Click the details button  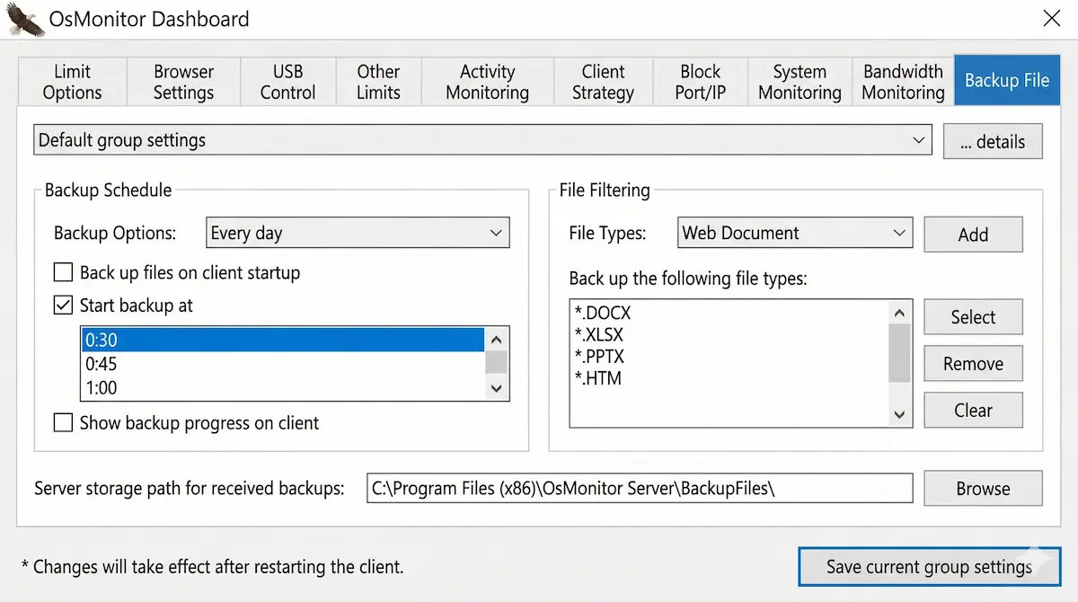(x=993, y=141)
